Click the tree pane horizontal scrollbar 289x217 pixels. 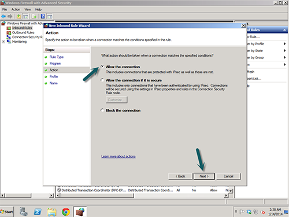(x=18, y=196)
